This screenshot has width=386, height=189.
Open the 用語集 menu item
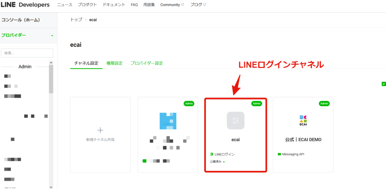[149, 5]
